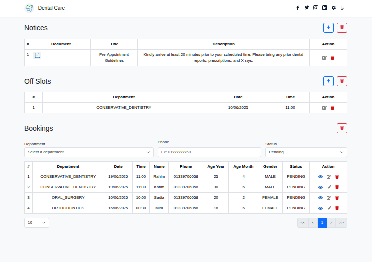Click the Notices section heading
This screenshot has height=262, width=372.
coord(36,28)
